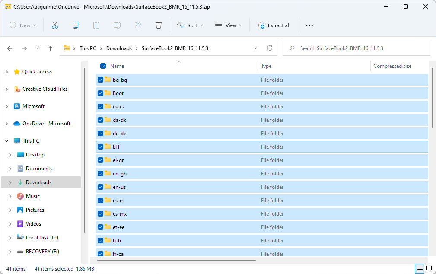Viewport: 436px width, 274px height.
Task: Collapse the This PC tree node
Action: (x=6, y=141)
